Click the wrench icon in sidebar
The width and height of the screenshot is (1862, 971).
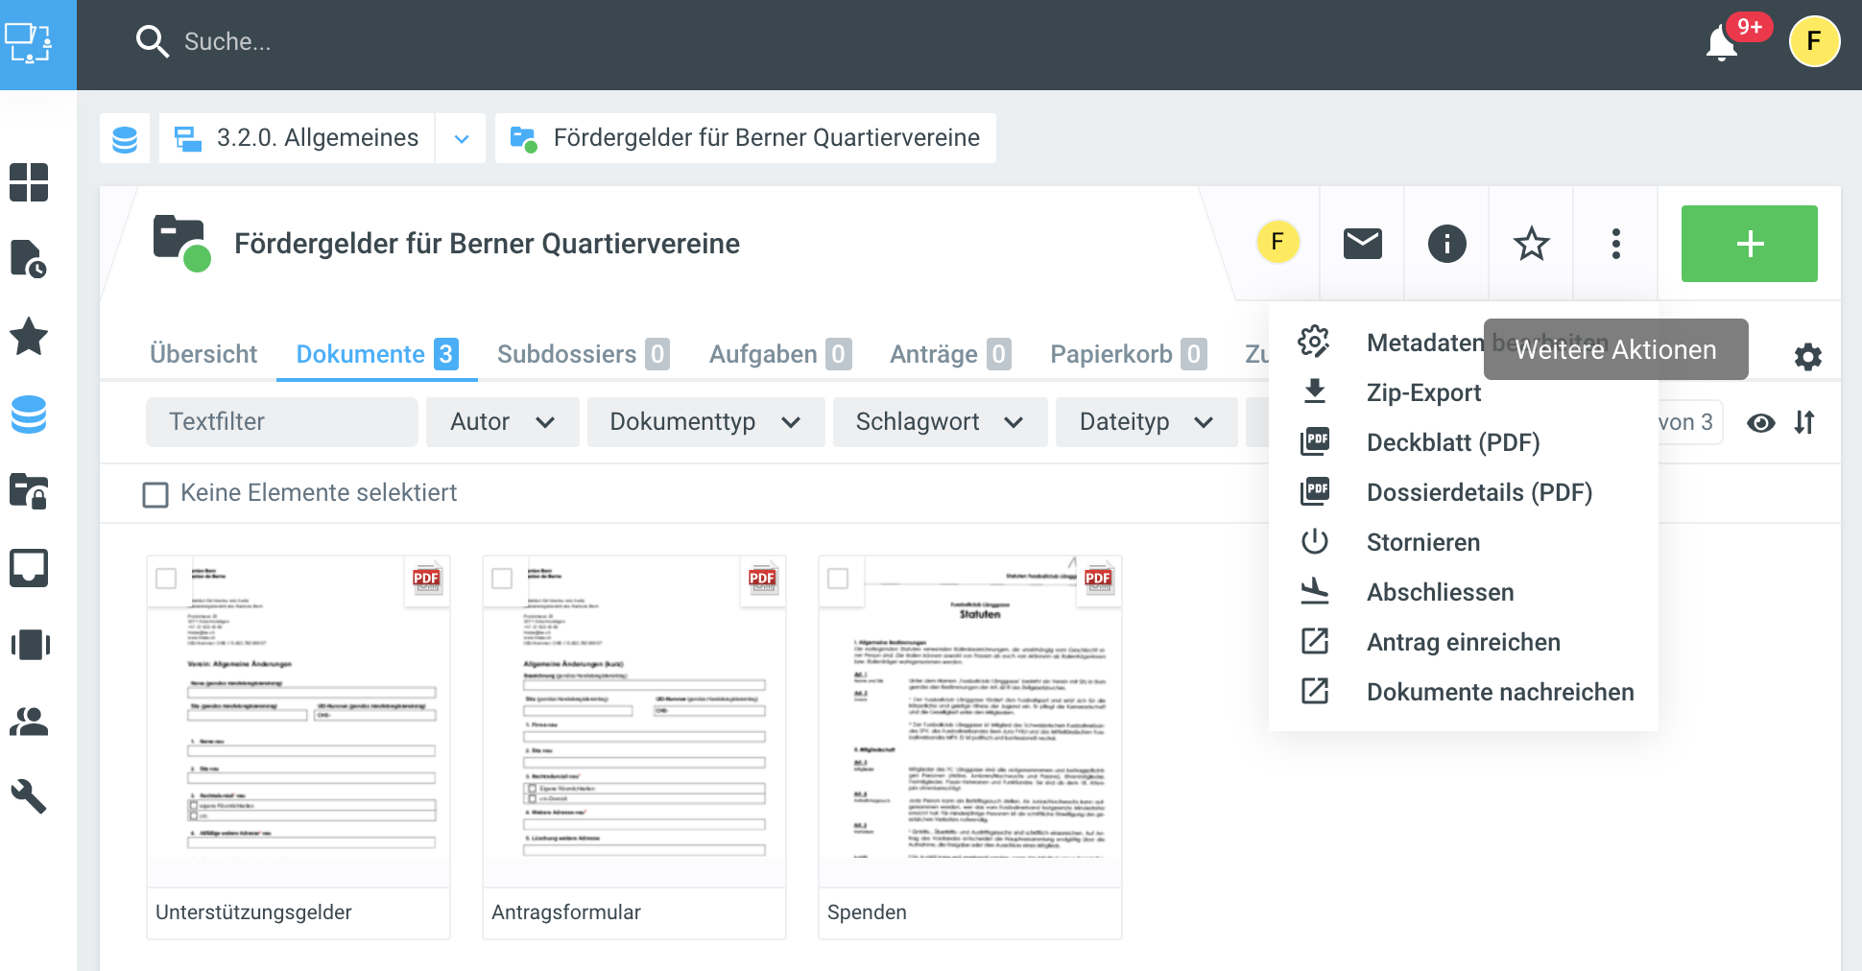(29, 796)
